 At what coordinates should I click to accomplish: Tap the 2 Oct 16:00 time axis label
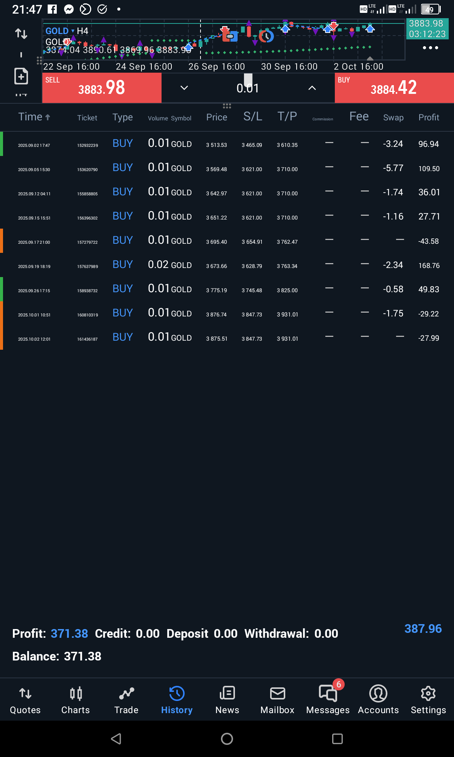(x=358, y=67)
